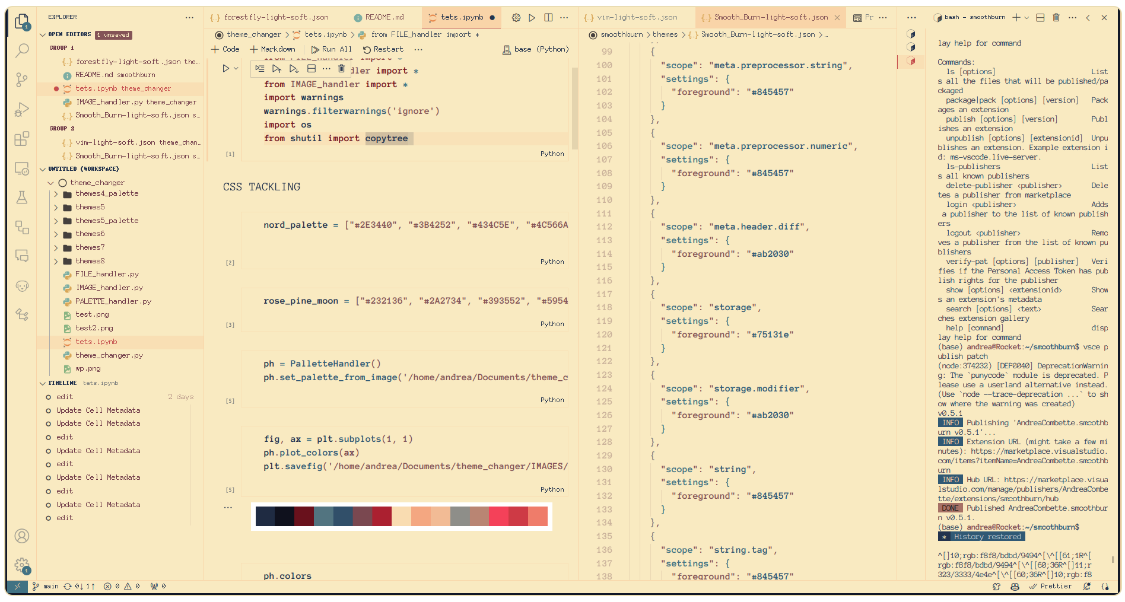Screen dimensions: 1125x602
Task: Add a Code cell
Action: [x=225, y=50]
